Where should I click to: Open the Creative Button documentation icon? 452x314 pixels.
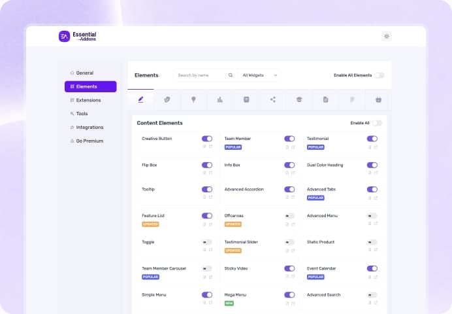[204, 147]
